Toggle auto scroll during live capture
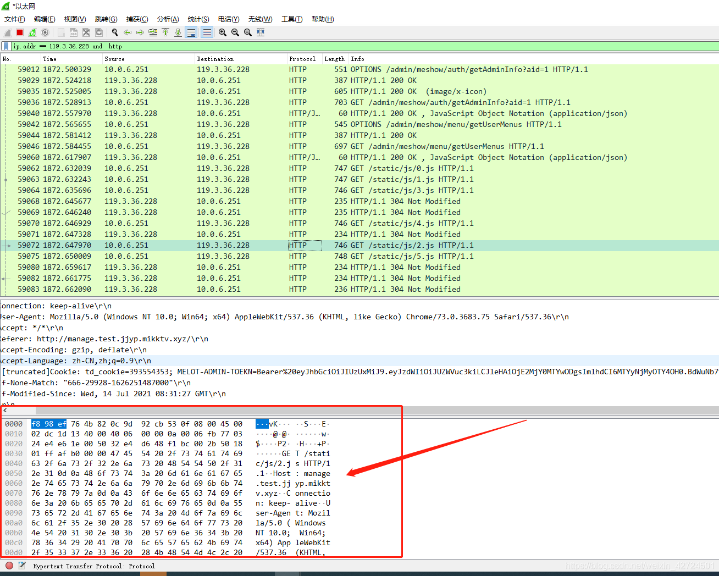The height and width of the screenshot is (576, 719). 191,33
